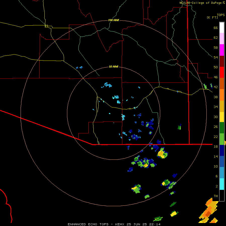This screenshot has width=226, height=226.
Task: Select the light green legend swatch
Action: point(222,139)
